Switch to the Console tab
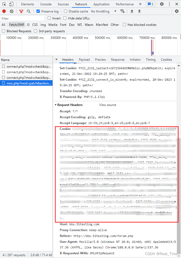 46,4
